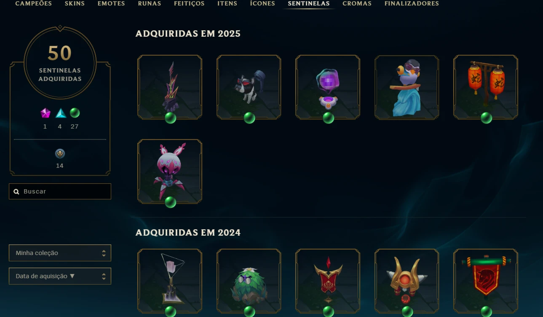Click the legacy crest icon above 14
This screenshot has width=543, height=317.
coord(60,154)
